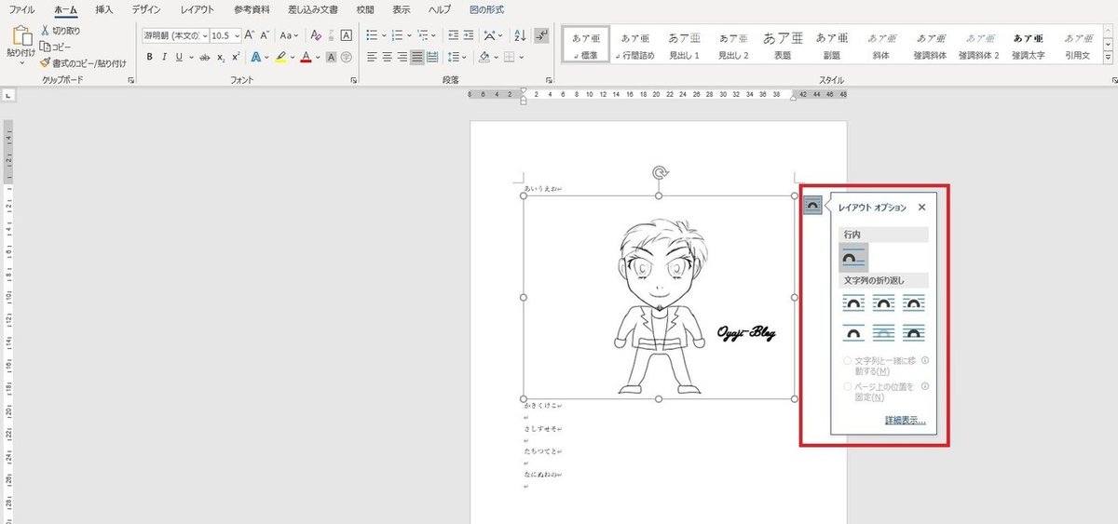This screenshot has height=524, width=1118.
Task: Apply the 見出し 1 style
Action: point(684,45)
